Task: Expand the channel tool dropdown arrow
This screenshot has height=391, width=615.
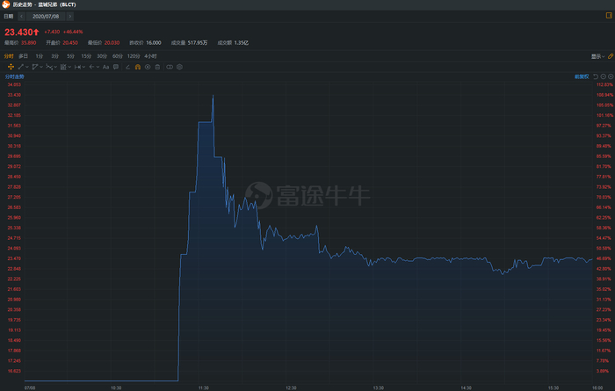Action: click(x=40, y=67)
